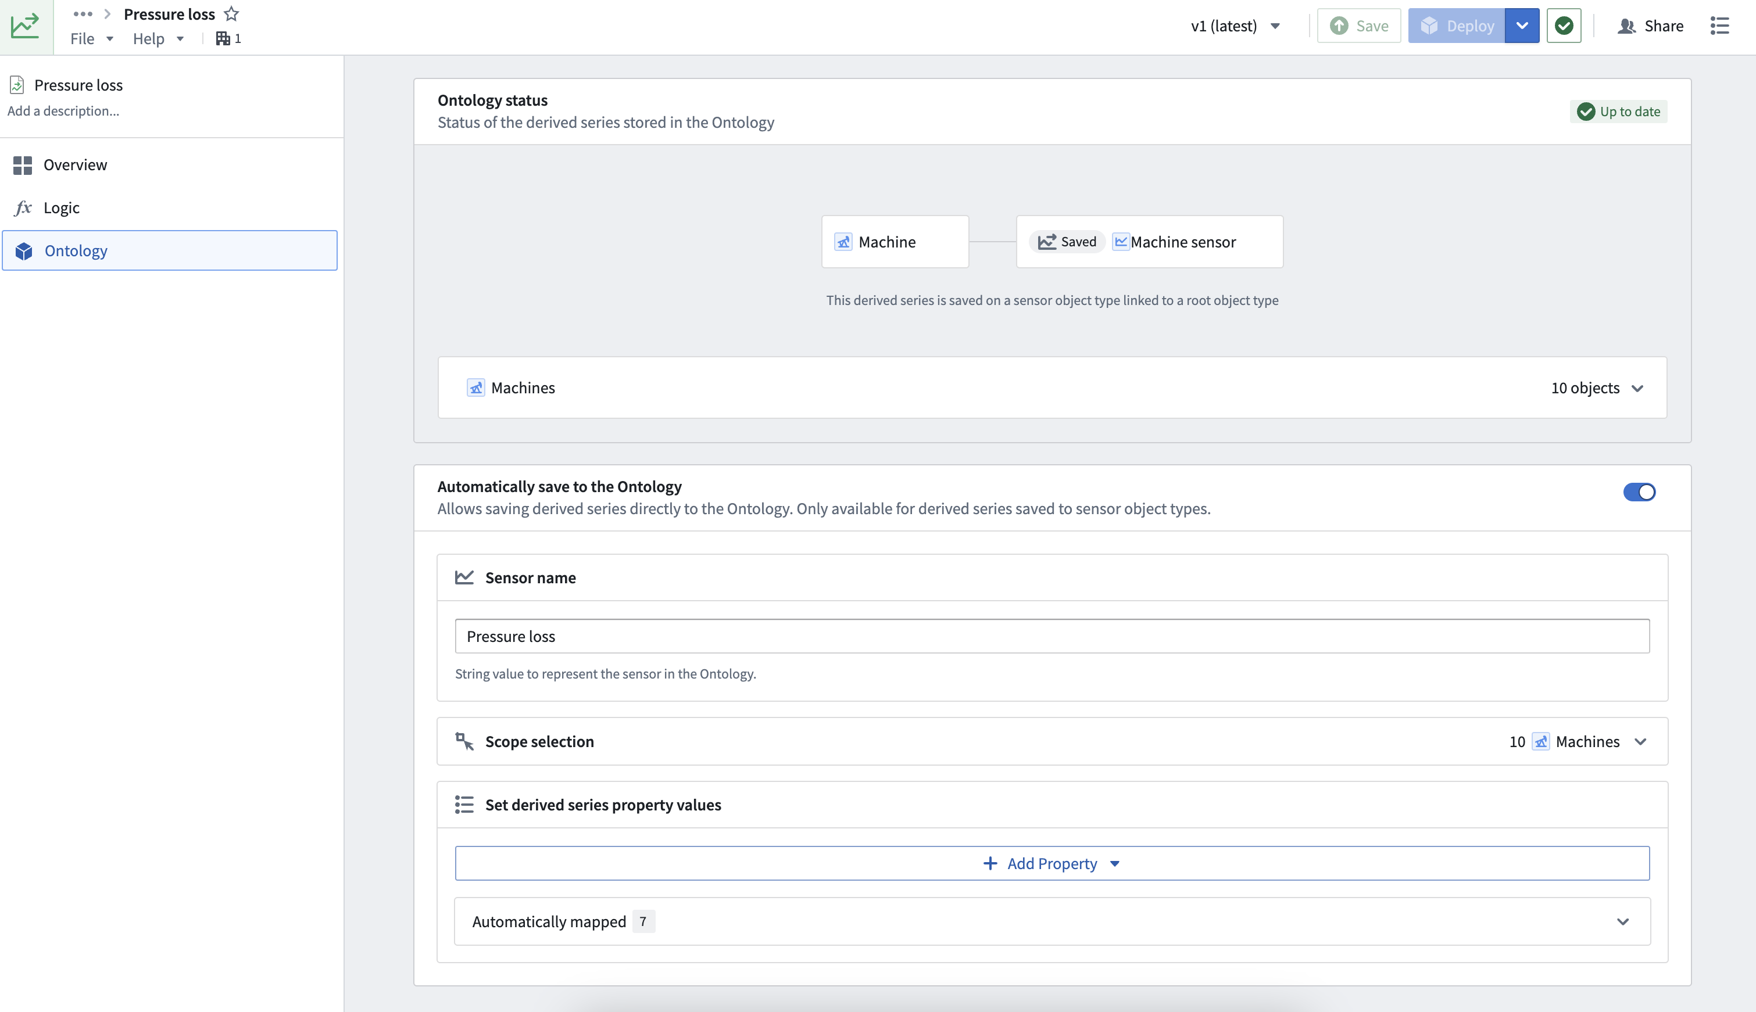This screenshot has height=1012, width=1756.
Task: Click the Saved series badge
Action: click(1068, 241)
